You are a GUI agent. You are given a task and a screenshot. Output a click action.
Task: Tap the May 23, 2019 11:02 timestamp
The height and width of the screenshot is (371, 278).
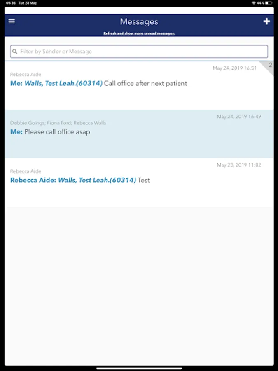pyautogui.click(x=239, y=165)
